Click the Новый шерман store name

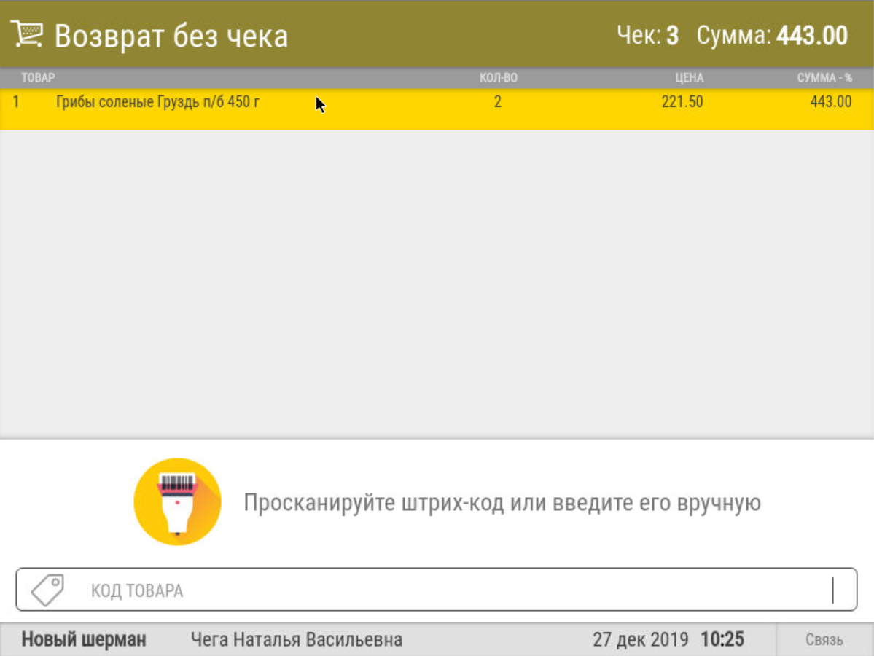[84, 640]
